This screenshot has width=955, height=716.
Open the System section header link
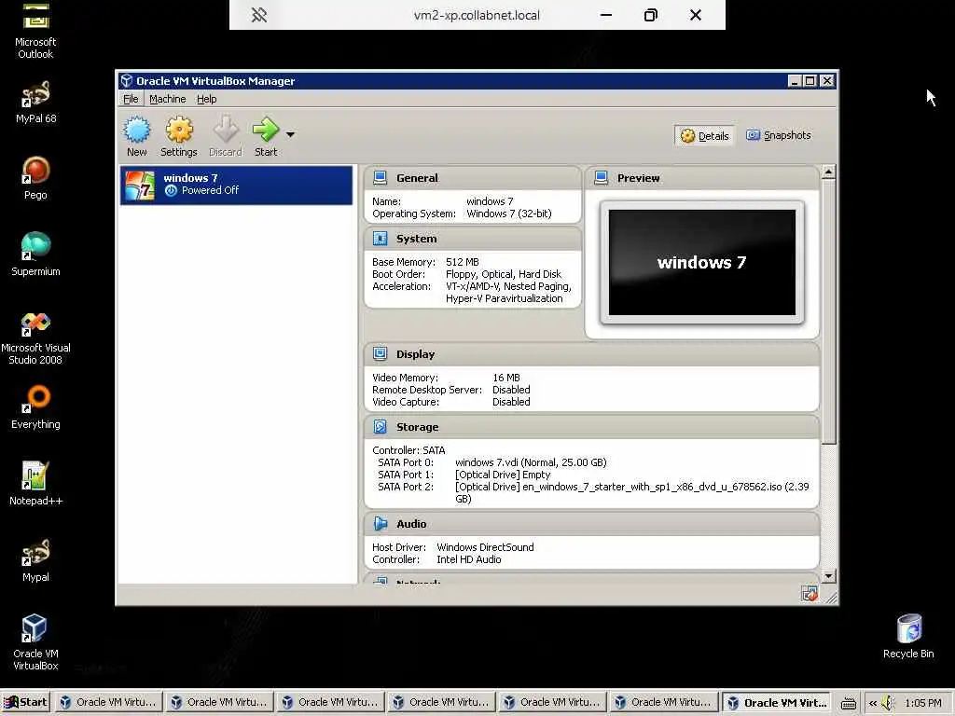point(416,239)
